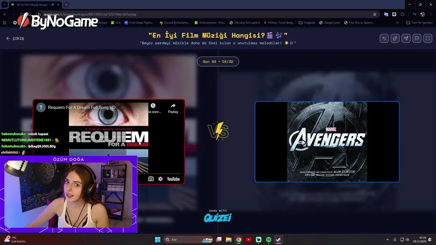This screenshot has height=245, width=436.
Task: Click the taskbar search box Ara
Action: tap(189, 240)
